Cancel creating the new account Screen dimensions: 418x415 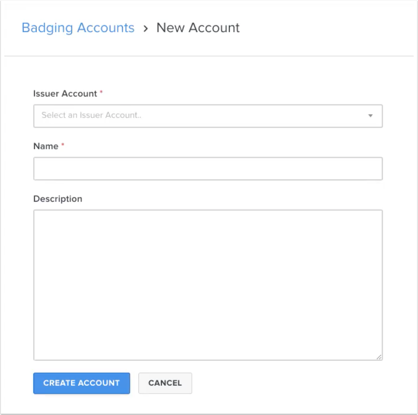pyautogui.click(x=165, y=383)
